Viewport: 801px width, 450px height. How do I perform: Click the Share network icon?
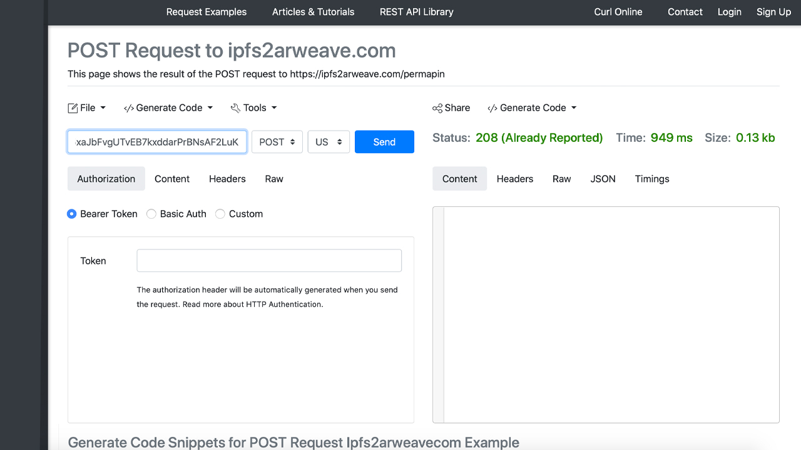point(437,108)
